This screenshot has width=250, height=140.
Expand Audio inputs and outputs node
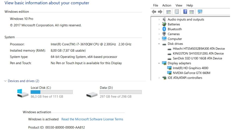159,19
